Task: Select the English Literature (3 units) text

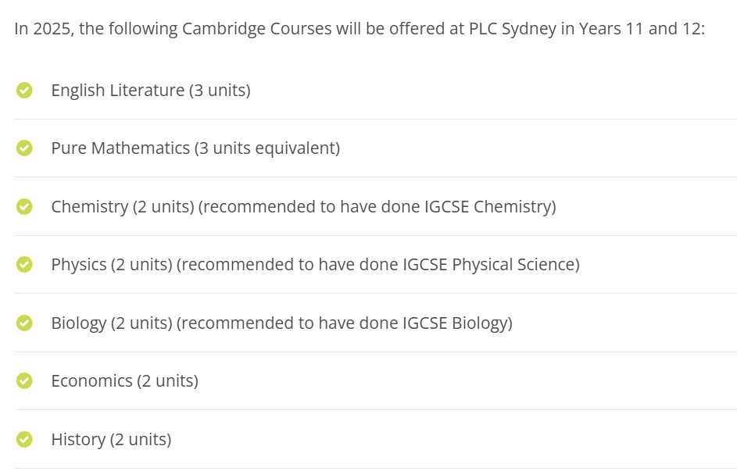Action: [x=151, y=90]
